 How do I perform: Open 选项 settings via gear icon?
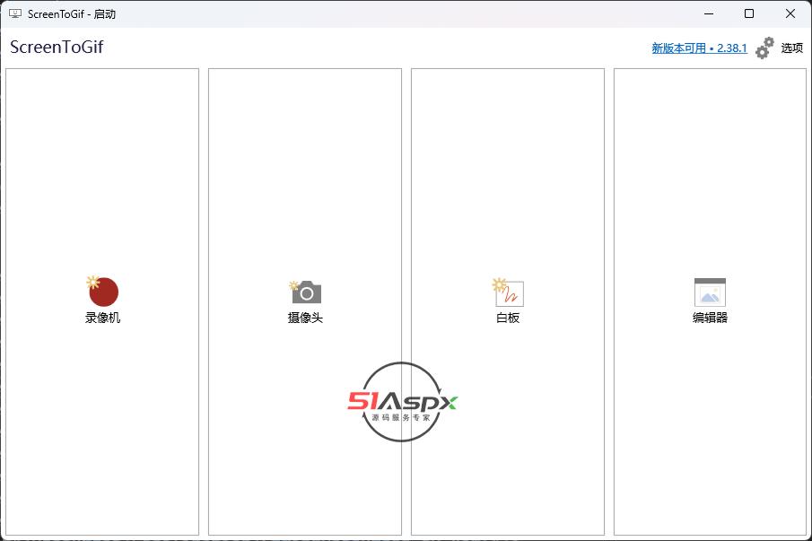(x=779, y=48)
